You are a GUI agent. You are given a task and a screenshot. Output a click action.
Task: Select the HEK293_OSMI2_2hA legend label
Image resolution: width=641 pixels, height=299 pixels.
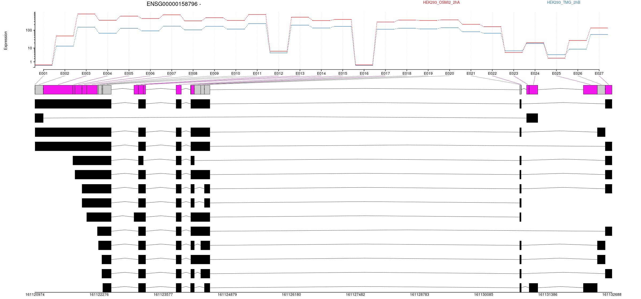click(441, 2)
